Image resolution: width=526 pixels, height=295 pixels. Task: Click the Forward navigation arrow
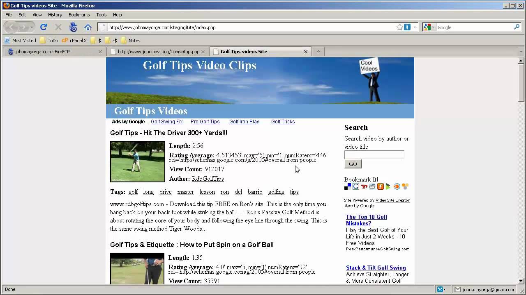point(23,27)
